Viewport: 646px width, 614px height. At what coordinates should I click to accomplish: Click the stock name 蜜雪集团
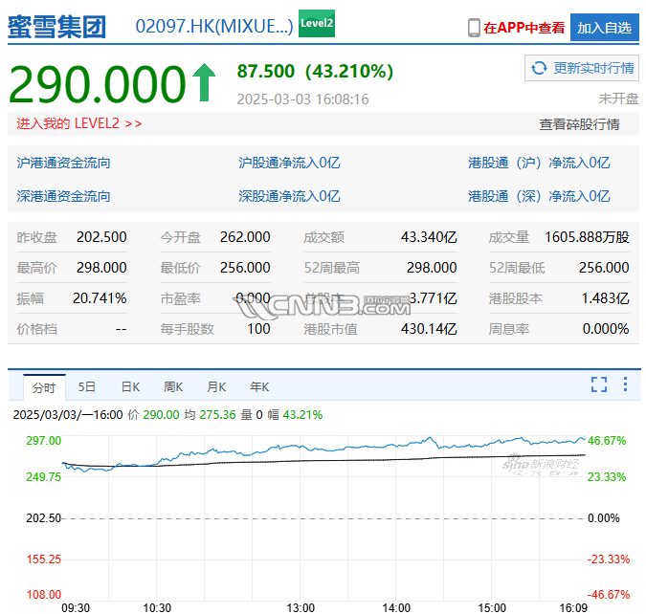click(x=56, y=27)
